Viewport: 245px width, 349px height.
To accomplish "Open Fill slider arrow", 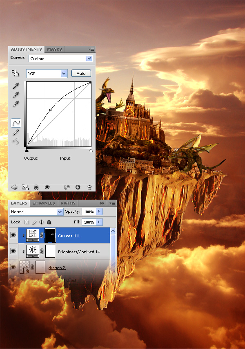I will pos(99,222).
